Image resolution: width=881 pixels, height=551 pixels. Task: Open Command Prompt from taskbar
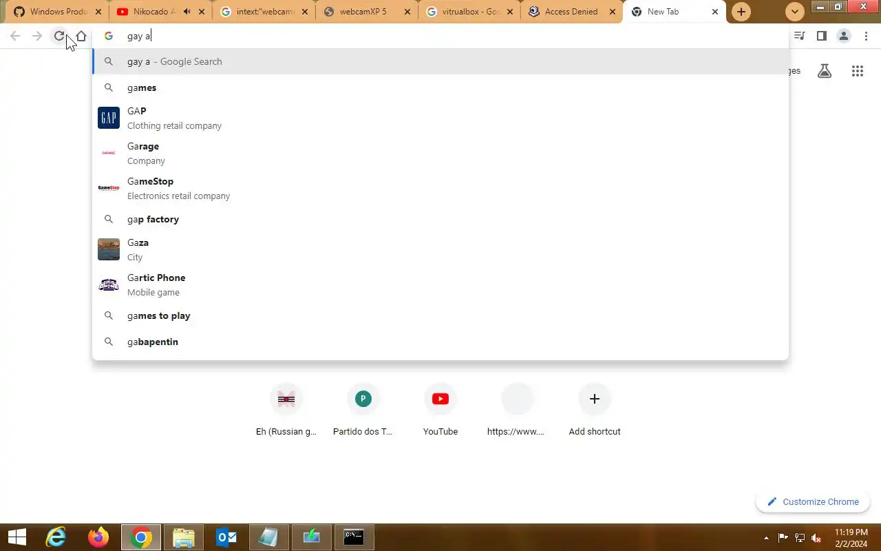click(x=354, y=537)
